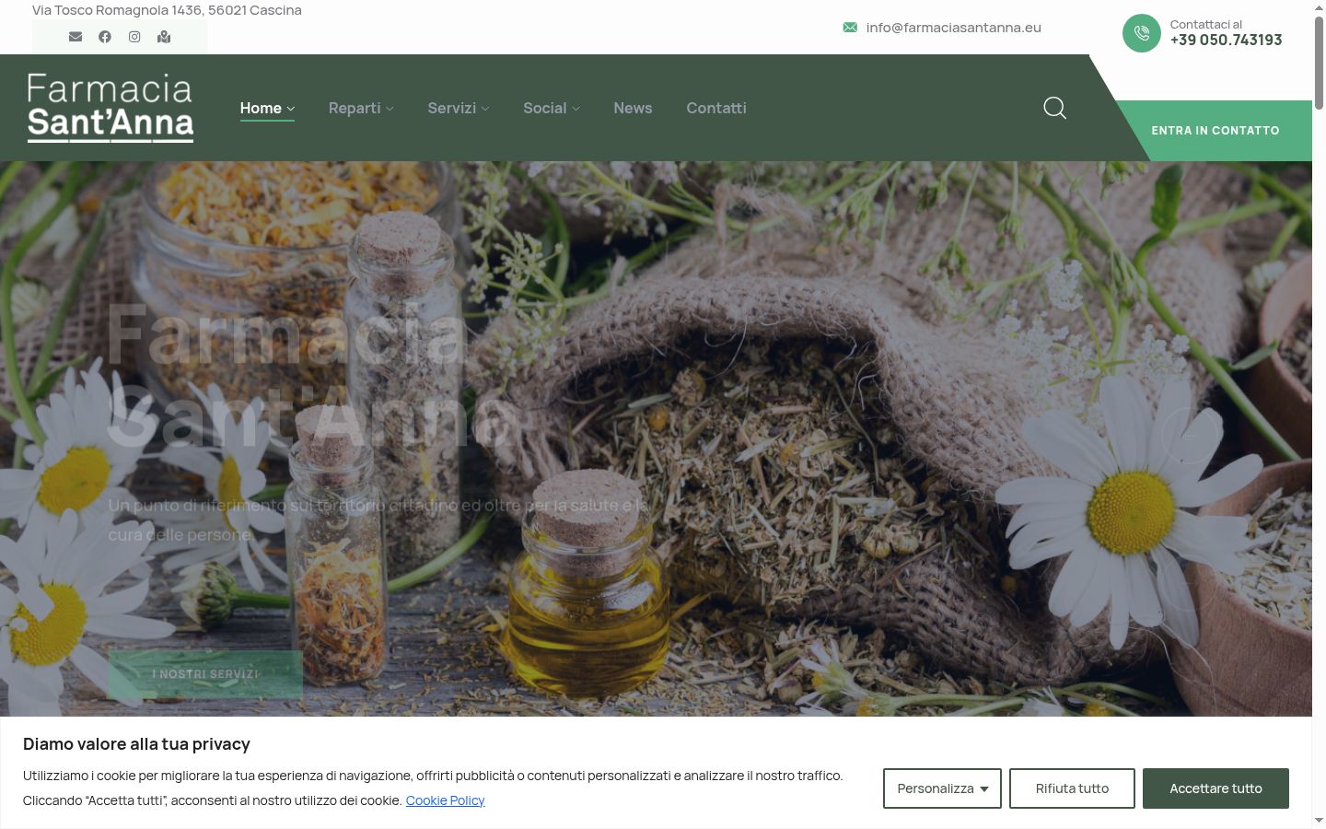Go to the News page
The width and height of the screenshot is (1326, 829).
tap(633, 108)
